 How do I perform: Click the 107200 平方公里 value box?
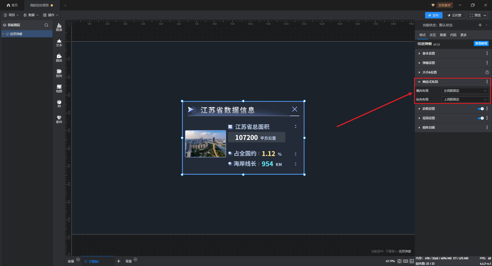(x=257, y=137)
